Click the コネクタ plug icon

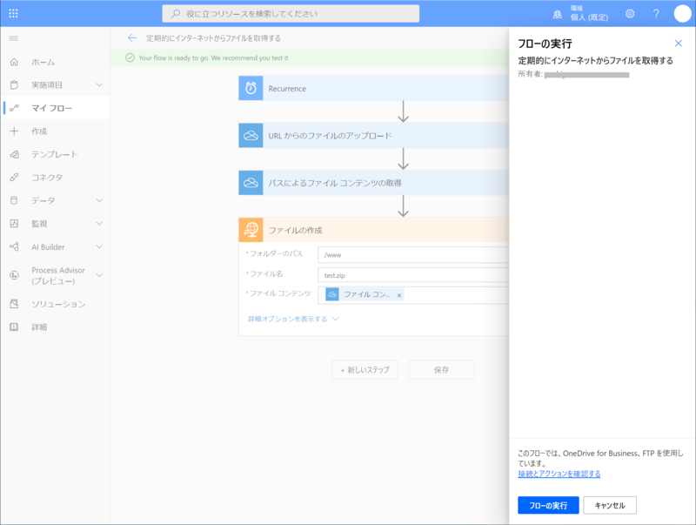tap(14, 178)
